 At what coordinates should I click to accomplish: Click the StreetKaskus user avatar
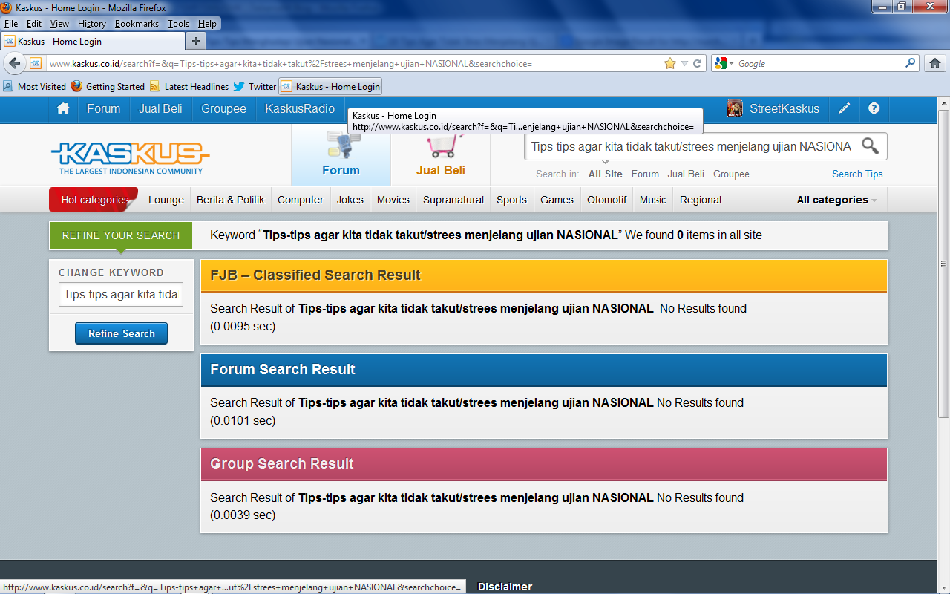pyautogui.click(x=735, y=108)
